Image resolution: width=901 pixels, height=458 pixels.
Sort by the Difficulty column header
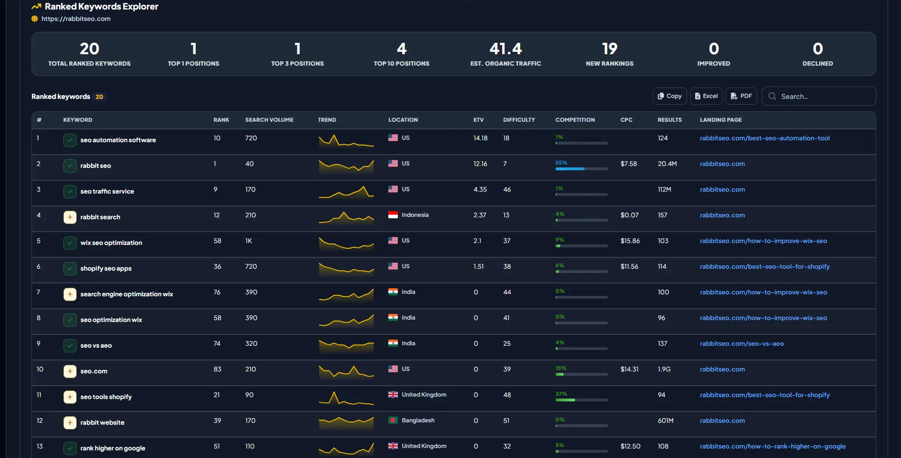coord(519,120)
